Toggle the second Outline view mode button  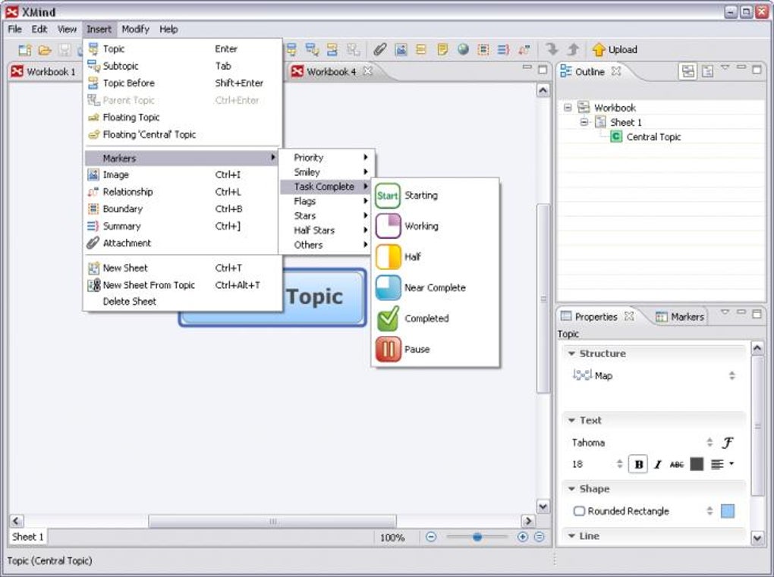(x=707, y=71)
